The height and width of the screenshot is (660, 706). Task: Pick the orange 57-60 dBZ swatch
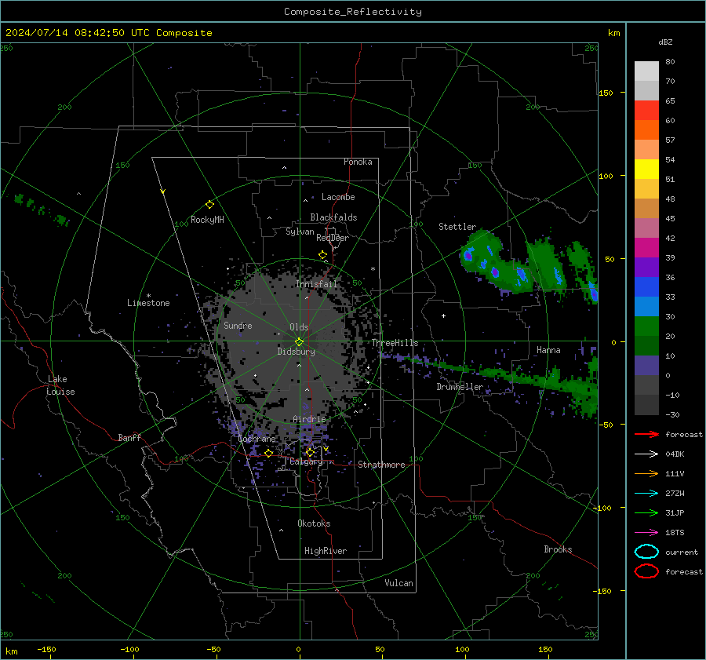pos(646,129)
